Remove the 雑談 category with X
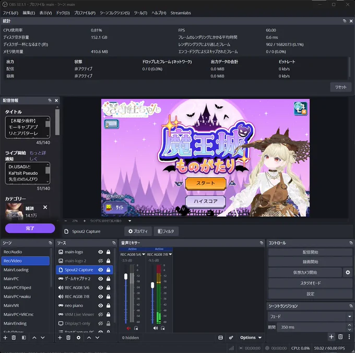Viewport: 355px width, 353px height. [45, 207]
